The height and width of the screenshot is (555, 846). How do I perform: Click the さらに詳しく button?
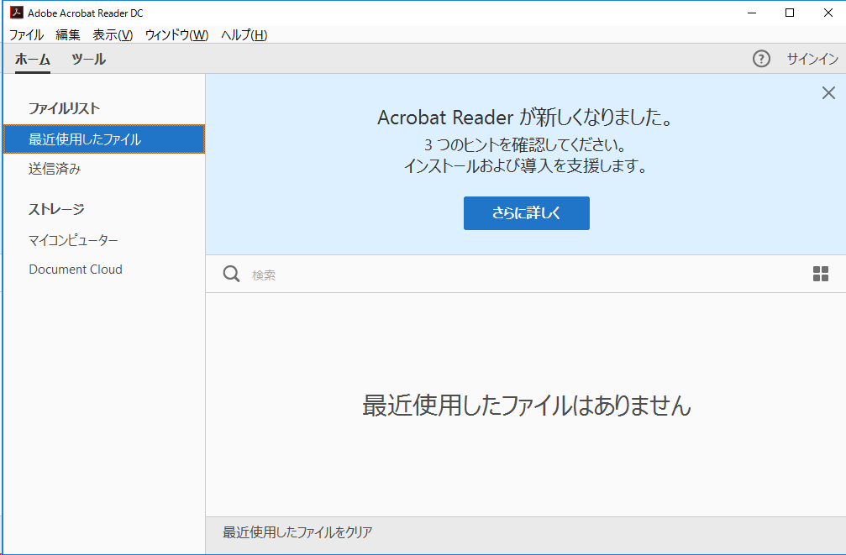527,213
